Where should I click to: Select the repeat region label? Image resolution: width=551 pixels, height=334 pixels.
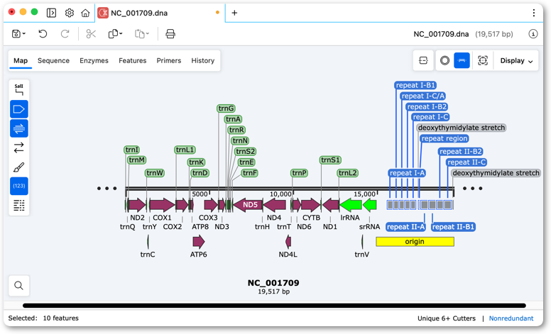coord(444,138)
